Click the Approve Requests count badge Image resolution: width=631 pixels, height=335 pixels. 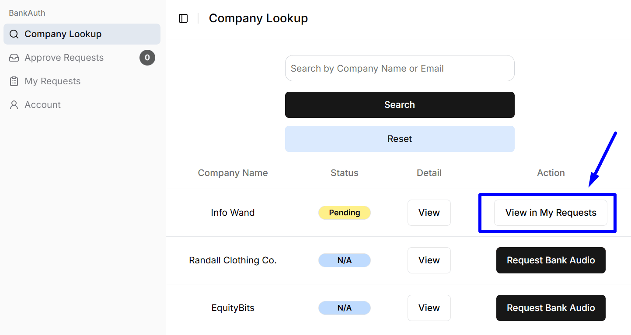[147, 58]
